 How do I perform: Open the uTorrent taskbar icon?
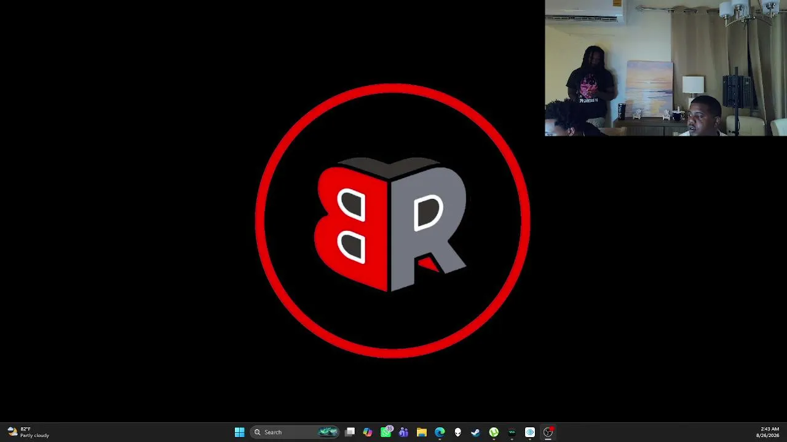click(494, 432)
